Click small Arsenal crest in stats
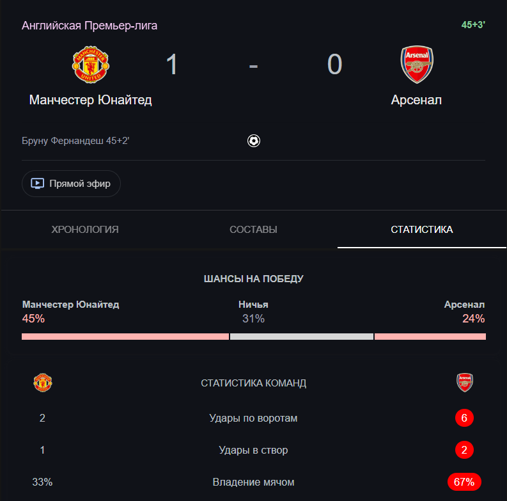 (465, 383)
